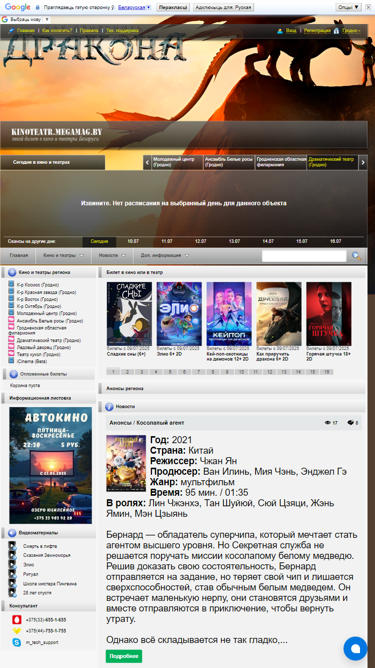Open the Косолапый агент poster thumbnail
The width and height of the screenshot is (375, 668).
tap(126, 463)
